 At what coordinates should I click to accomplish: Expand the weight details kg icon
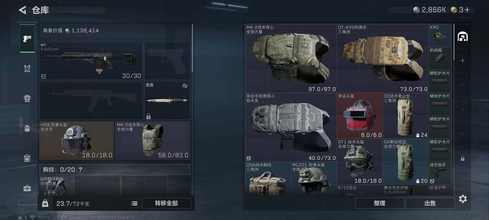[x=45, y=203]
